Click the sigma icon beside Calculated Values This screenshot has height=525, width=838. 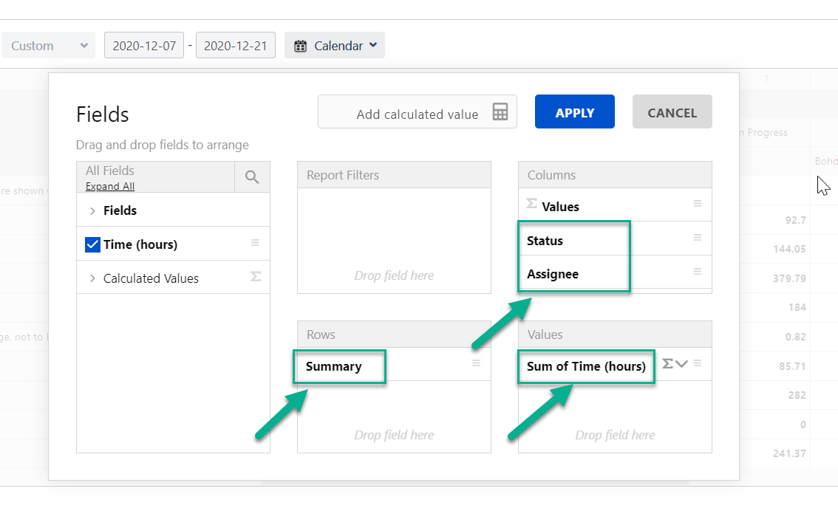coord(256,277)
